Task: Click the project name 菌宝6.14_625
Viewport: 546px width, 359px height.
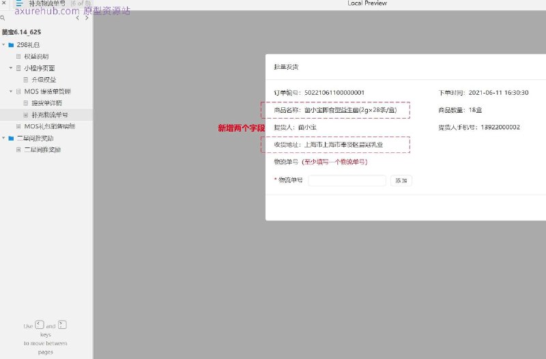Action: tap(21, 32)
